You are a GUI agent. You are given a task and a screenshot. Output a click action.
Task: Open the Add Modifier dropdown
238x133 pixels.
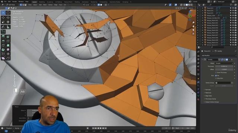coord(219,55)
